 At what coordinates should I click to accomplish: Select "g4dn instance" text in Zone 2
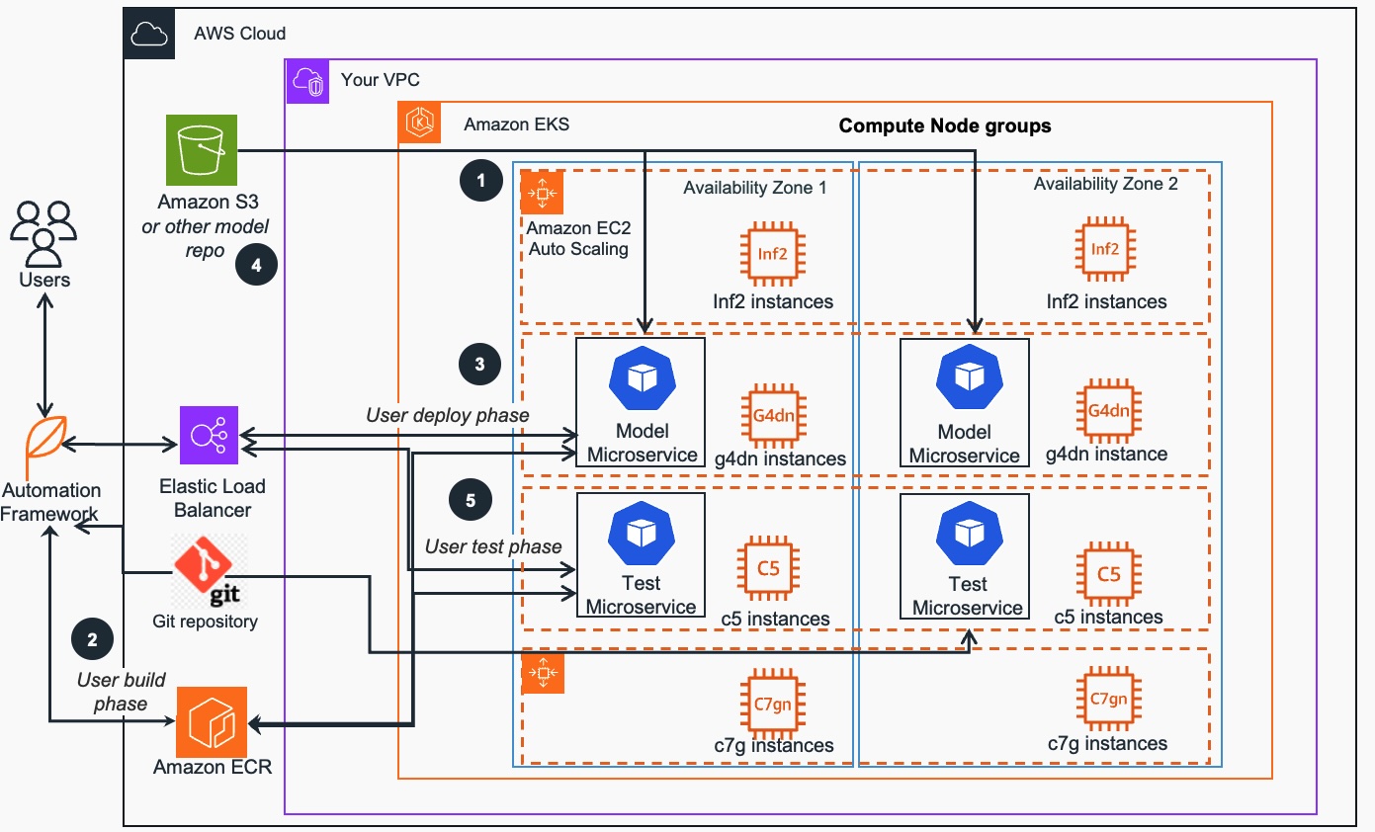pyautogui.click(x=1107, y=456)
